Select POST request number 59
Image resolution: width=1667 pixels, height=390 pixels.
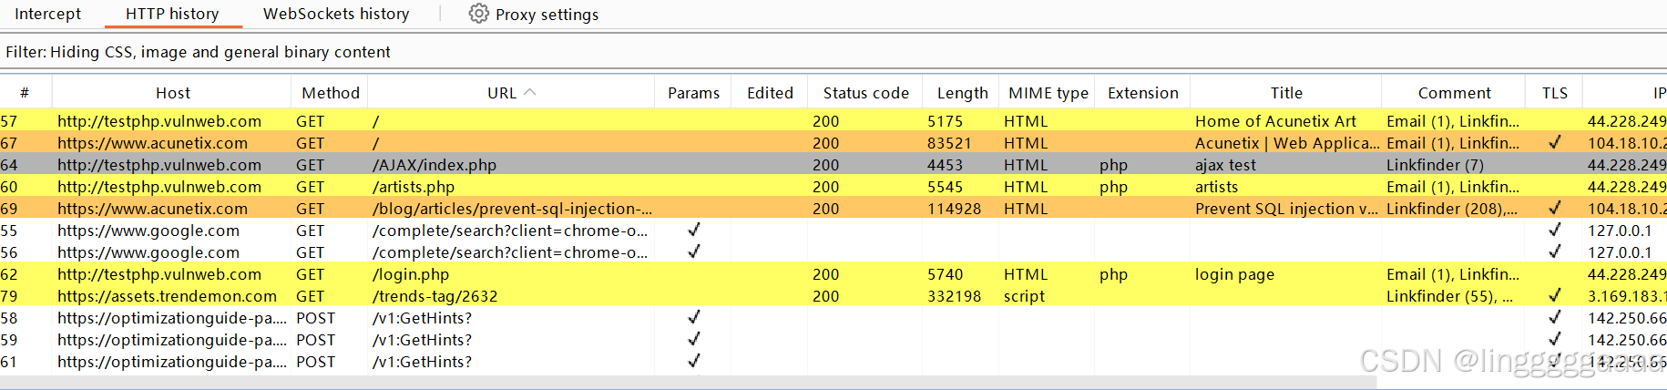pos(833,340)
